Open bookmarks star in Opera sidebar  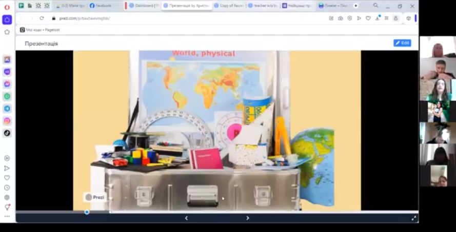[7, 32]
